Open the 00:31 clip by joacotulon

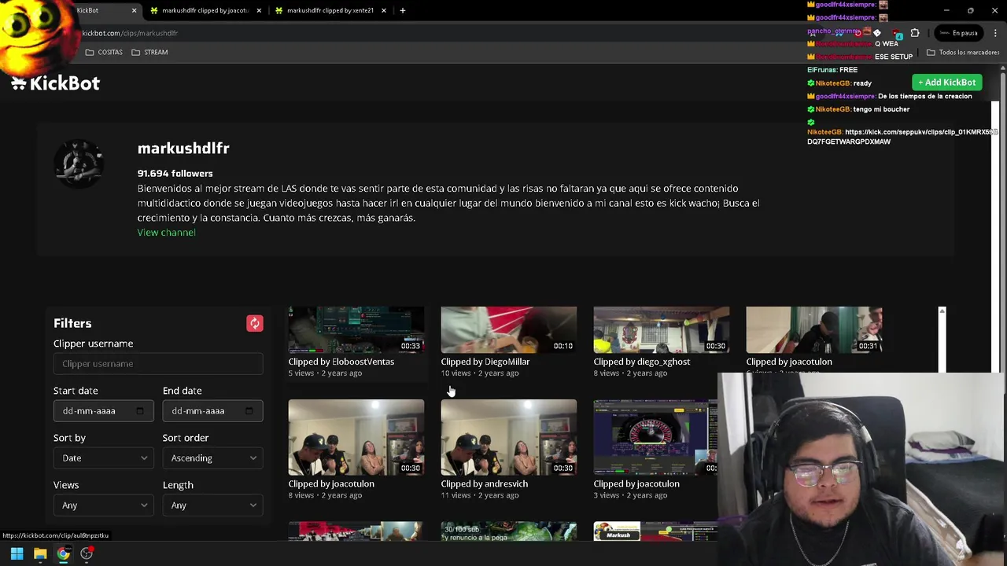point(813,329)
